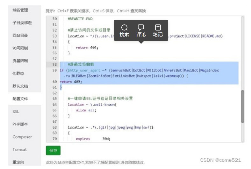Click line number 58 in gutter

click(54, 64)
